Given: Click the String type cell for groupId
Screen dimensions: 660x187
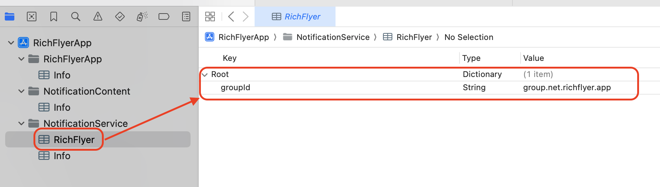Looking at the screenshot, I should (x=474, y=87).
